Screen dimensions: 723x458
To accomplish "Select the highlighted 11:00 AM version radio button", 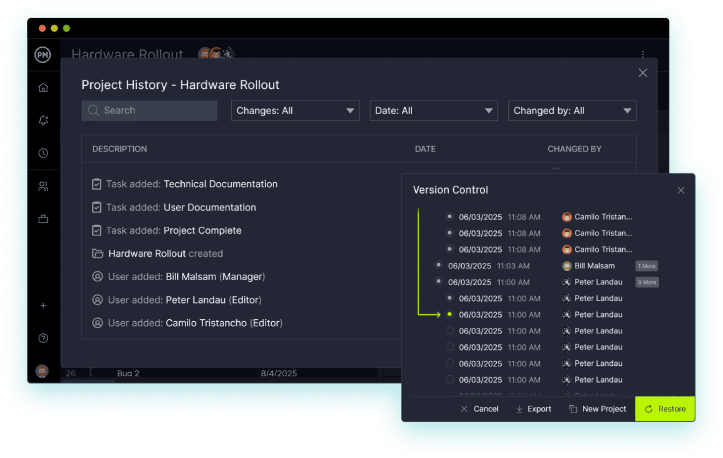I will [450, 314].
